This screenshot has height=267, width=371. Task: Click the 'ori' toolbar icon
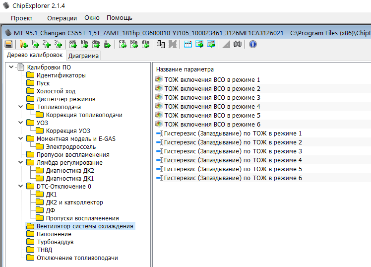73,44
